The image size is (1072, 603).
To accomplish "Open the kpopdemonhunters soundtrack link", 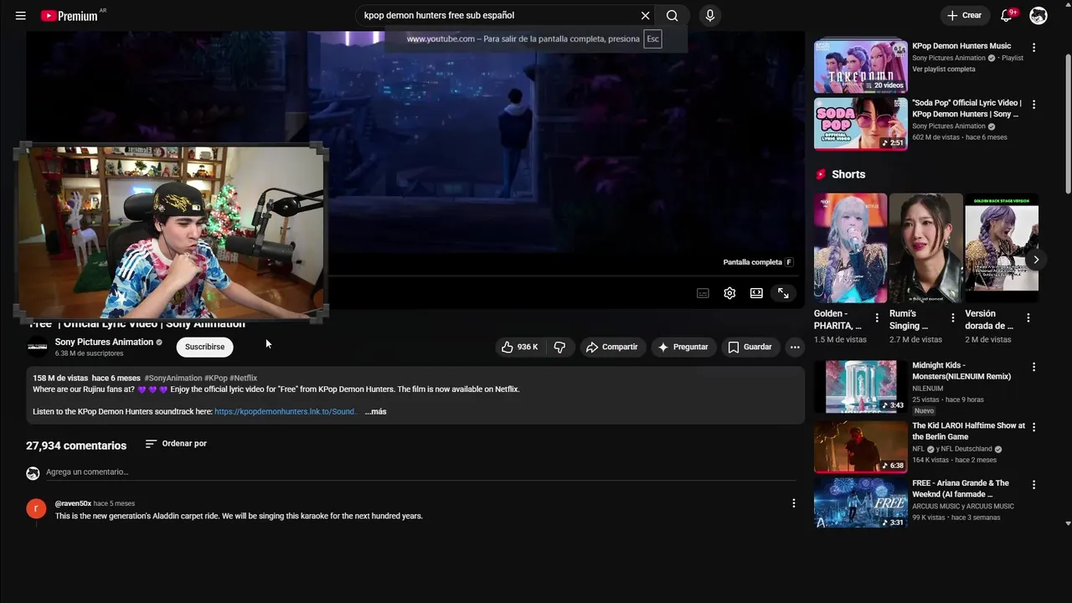I will click(x=285, y=412).
